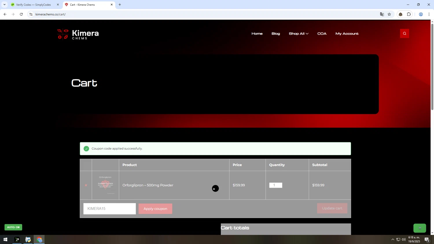
Task: Click the Price value $159.99
Action: coord(239,185)
